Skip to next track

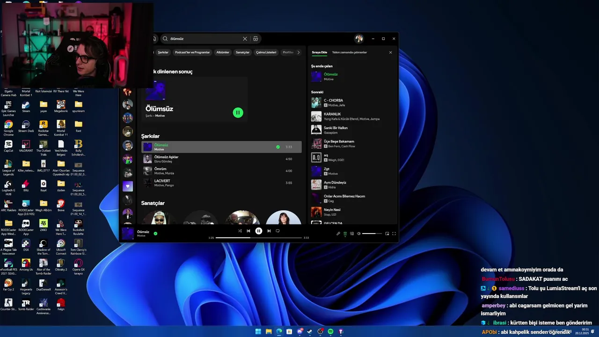click(x=269, y=231)
